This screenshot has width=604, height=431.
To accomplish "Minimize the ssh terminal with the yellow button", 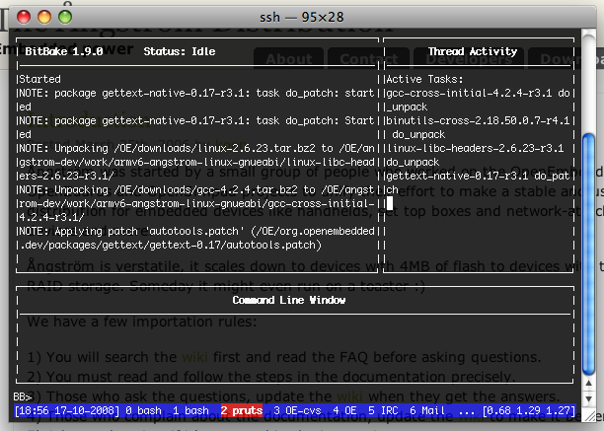I will pos(45,17).
